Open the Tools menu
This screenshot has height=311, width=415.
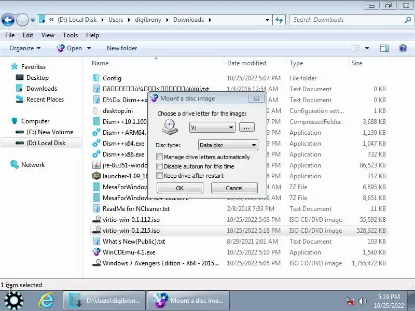tap(70, 35)
